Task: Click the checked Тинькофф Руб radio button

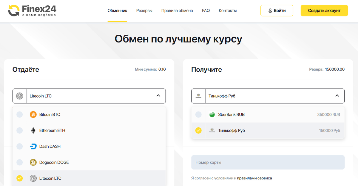Action: click(198, 130)
